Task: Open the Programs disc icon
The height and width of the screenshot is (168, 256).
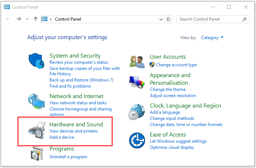Action: pos(37,154)
